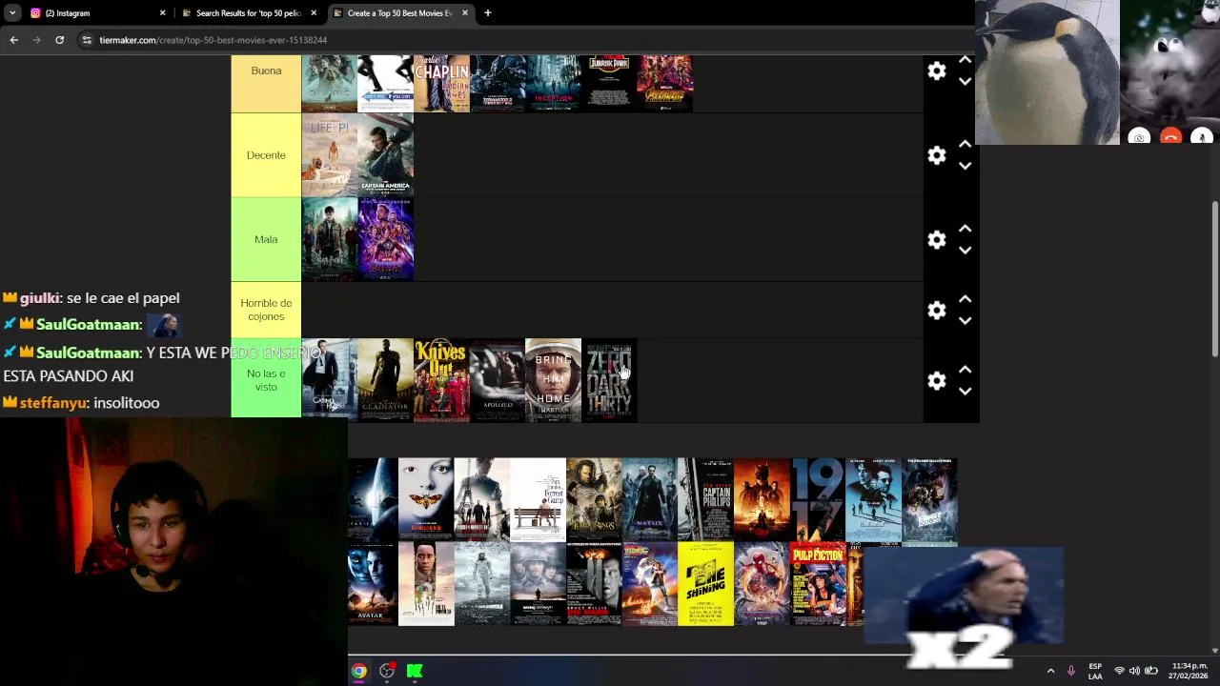Select the Inception poster in Buena
The image size is (1220, 686).
coord(553,84)
